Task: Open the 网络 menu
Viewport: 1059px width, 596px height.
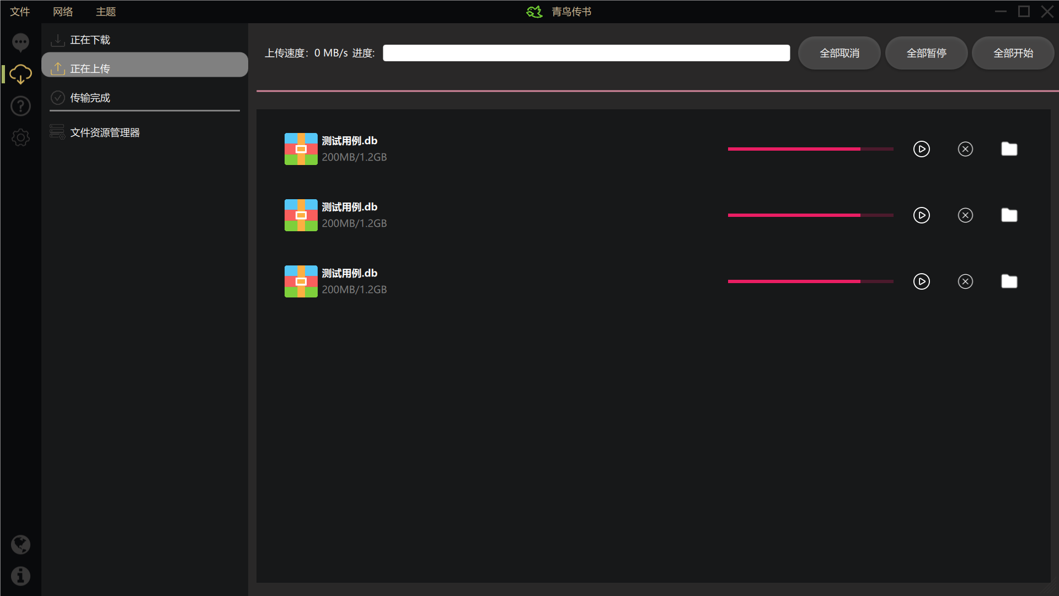Action: [63, 12]
